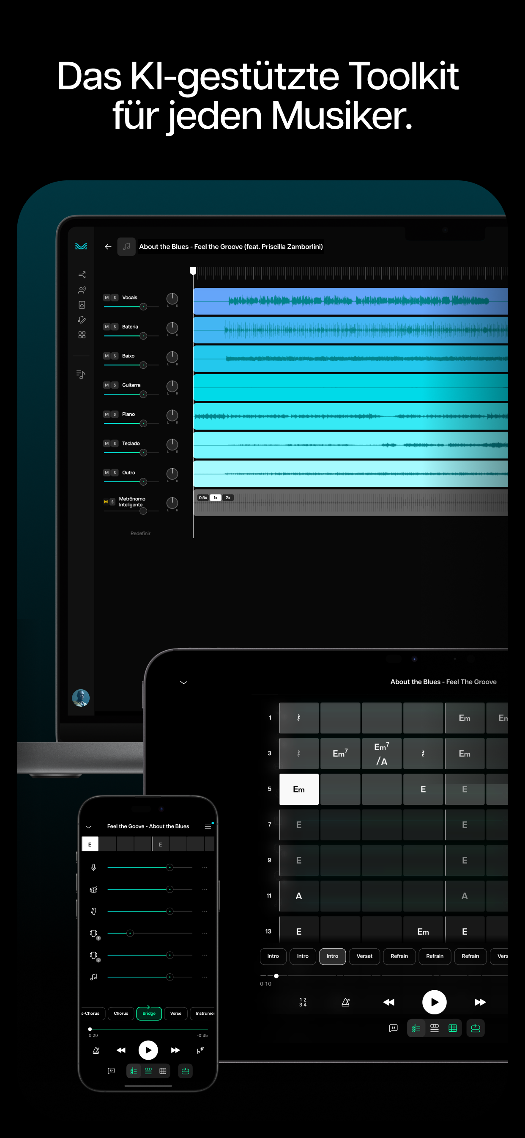Rewind on the tablet player

coord(388,1002)
